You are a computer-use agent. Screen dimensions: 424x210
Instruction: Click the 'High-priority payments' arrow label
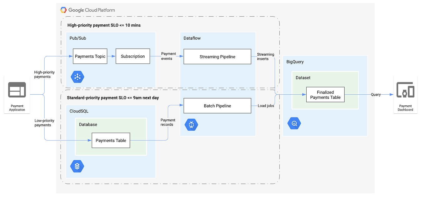coord(44,74)
